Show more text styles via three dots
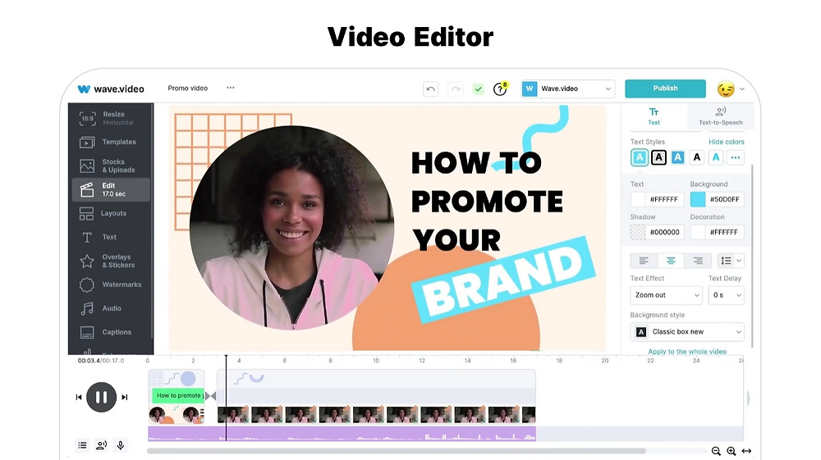The image size is (821, 460). coord(735,157)
